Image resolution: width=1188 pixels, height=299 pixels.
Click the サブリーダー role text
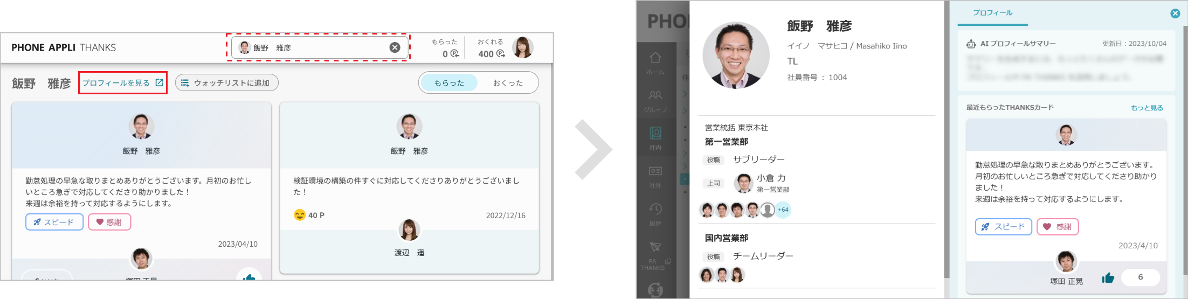pyautogui.click(x=758, y=159)
